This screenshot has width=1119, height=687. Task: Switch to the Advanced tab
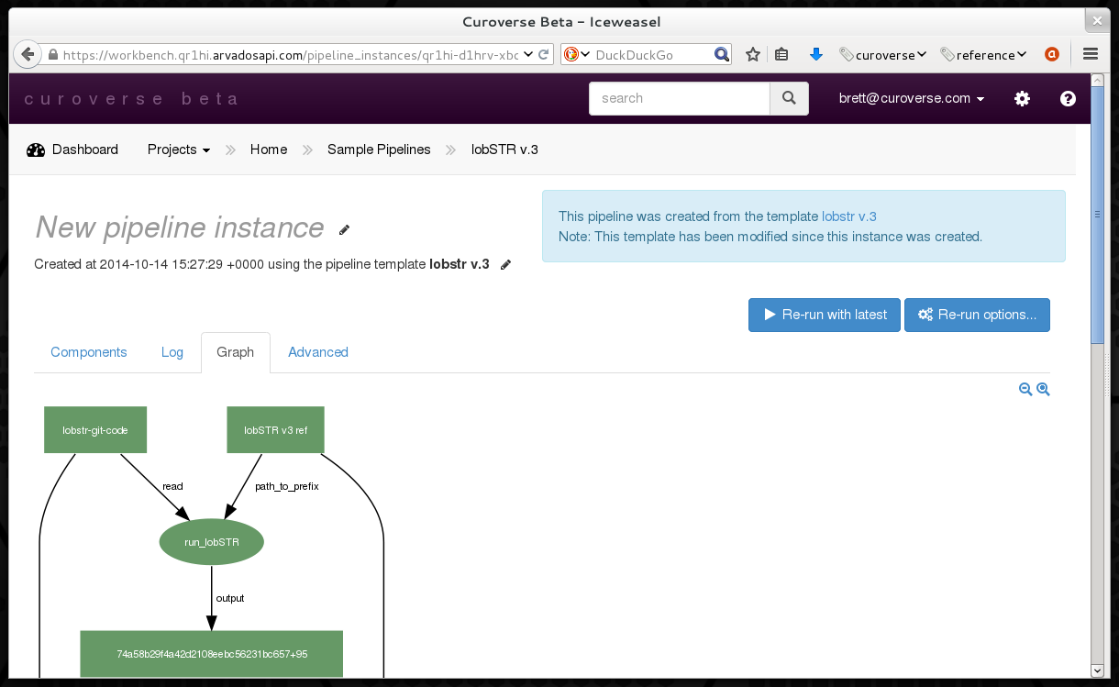[318, 352]
